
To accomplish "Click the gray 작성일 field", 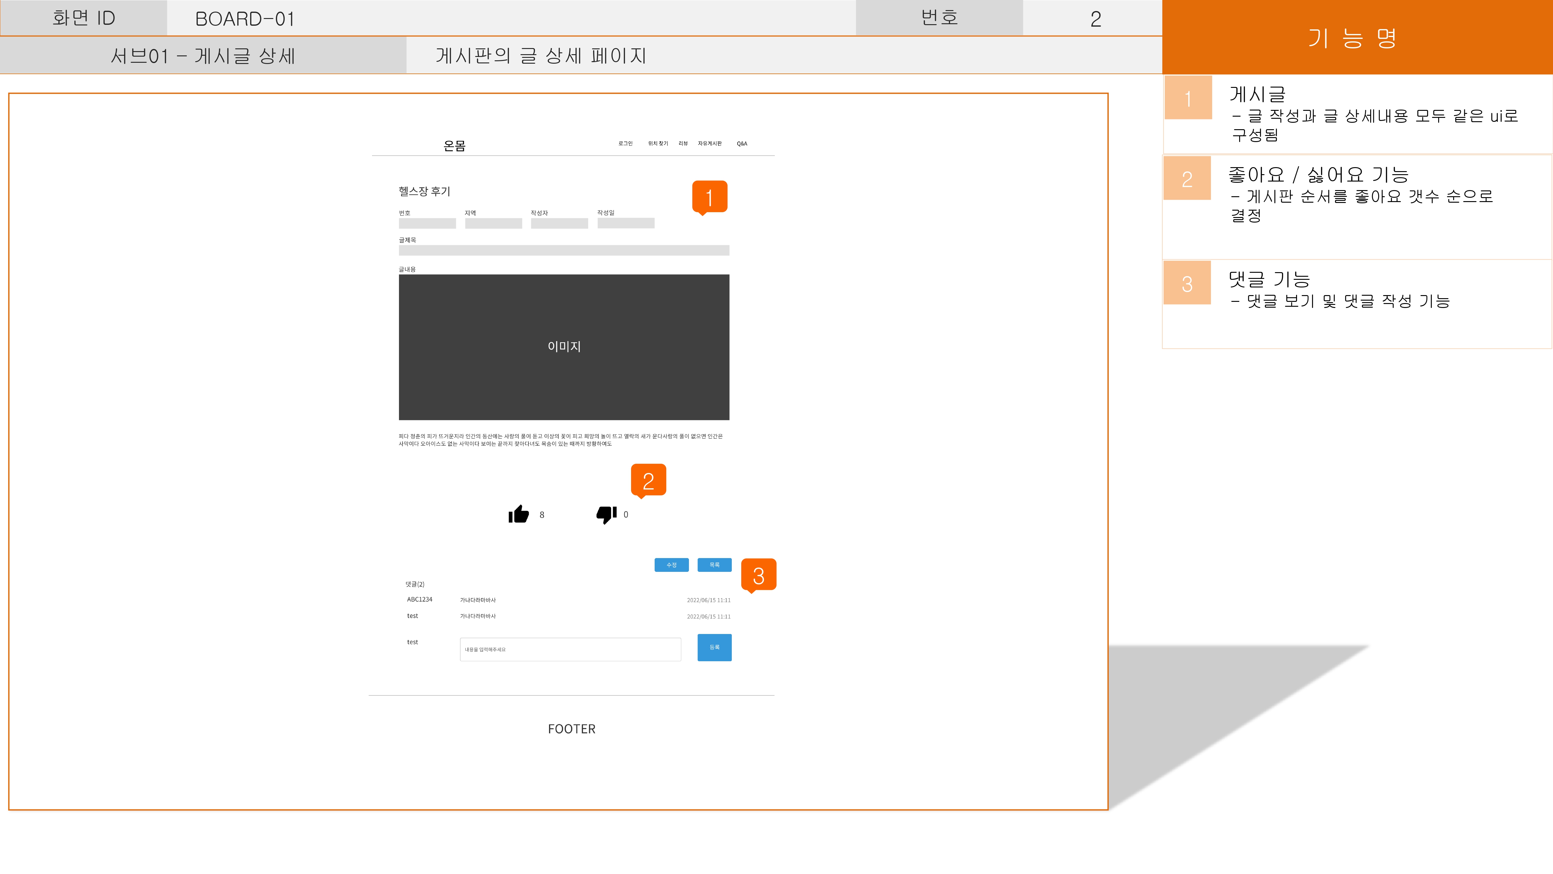I will click(x=626, y=223).
